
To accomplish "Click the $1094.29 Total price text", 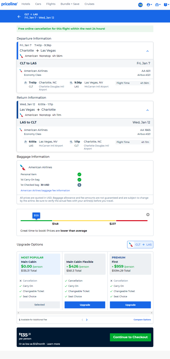I will (x=121, y=271).
